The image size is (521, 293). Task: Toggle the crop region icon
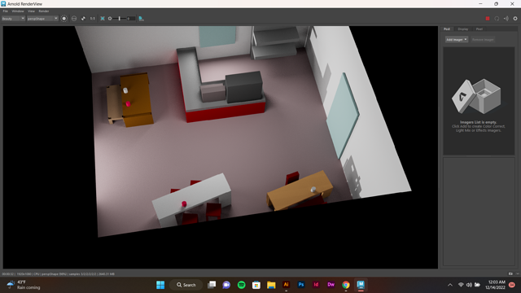tap(103, 19)
